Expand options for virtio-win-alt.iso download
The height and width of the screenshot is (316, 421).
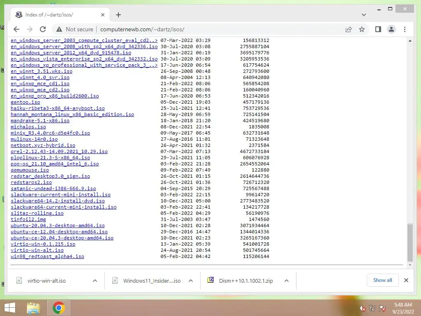coord(95,281)
